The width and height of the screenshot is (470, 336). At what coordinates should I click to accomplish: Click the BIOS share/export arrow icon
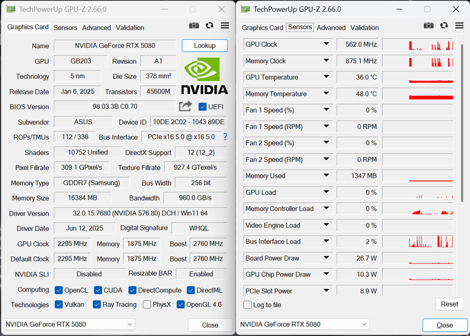tap(185, 106)
